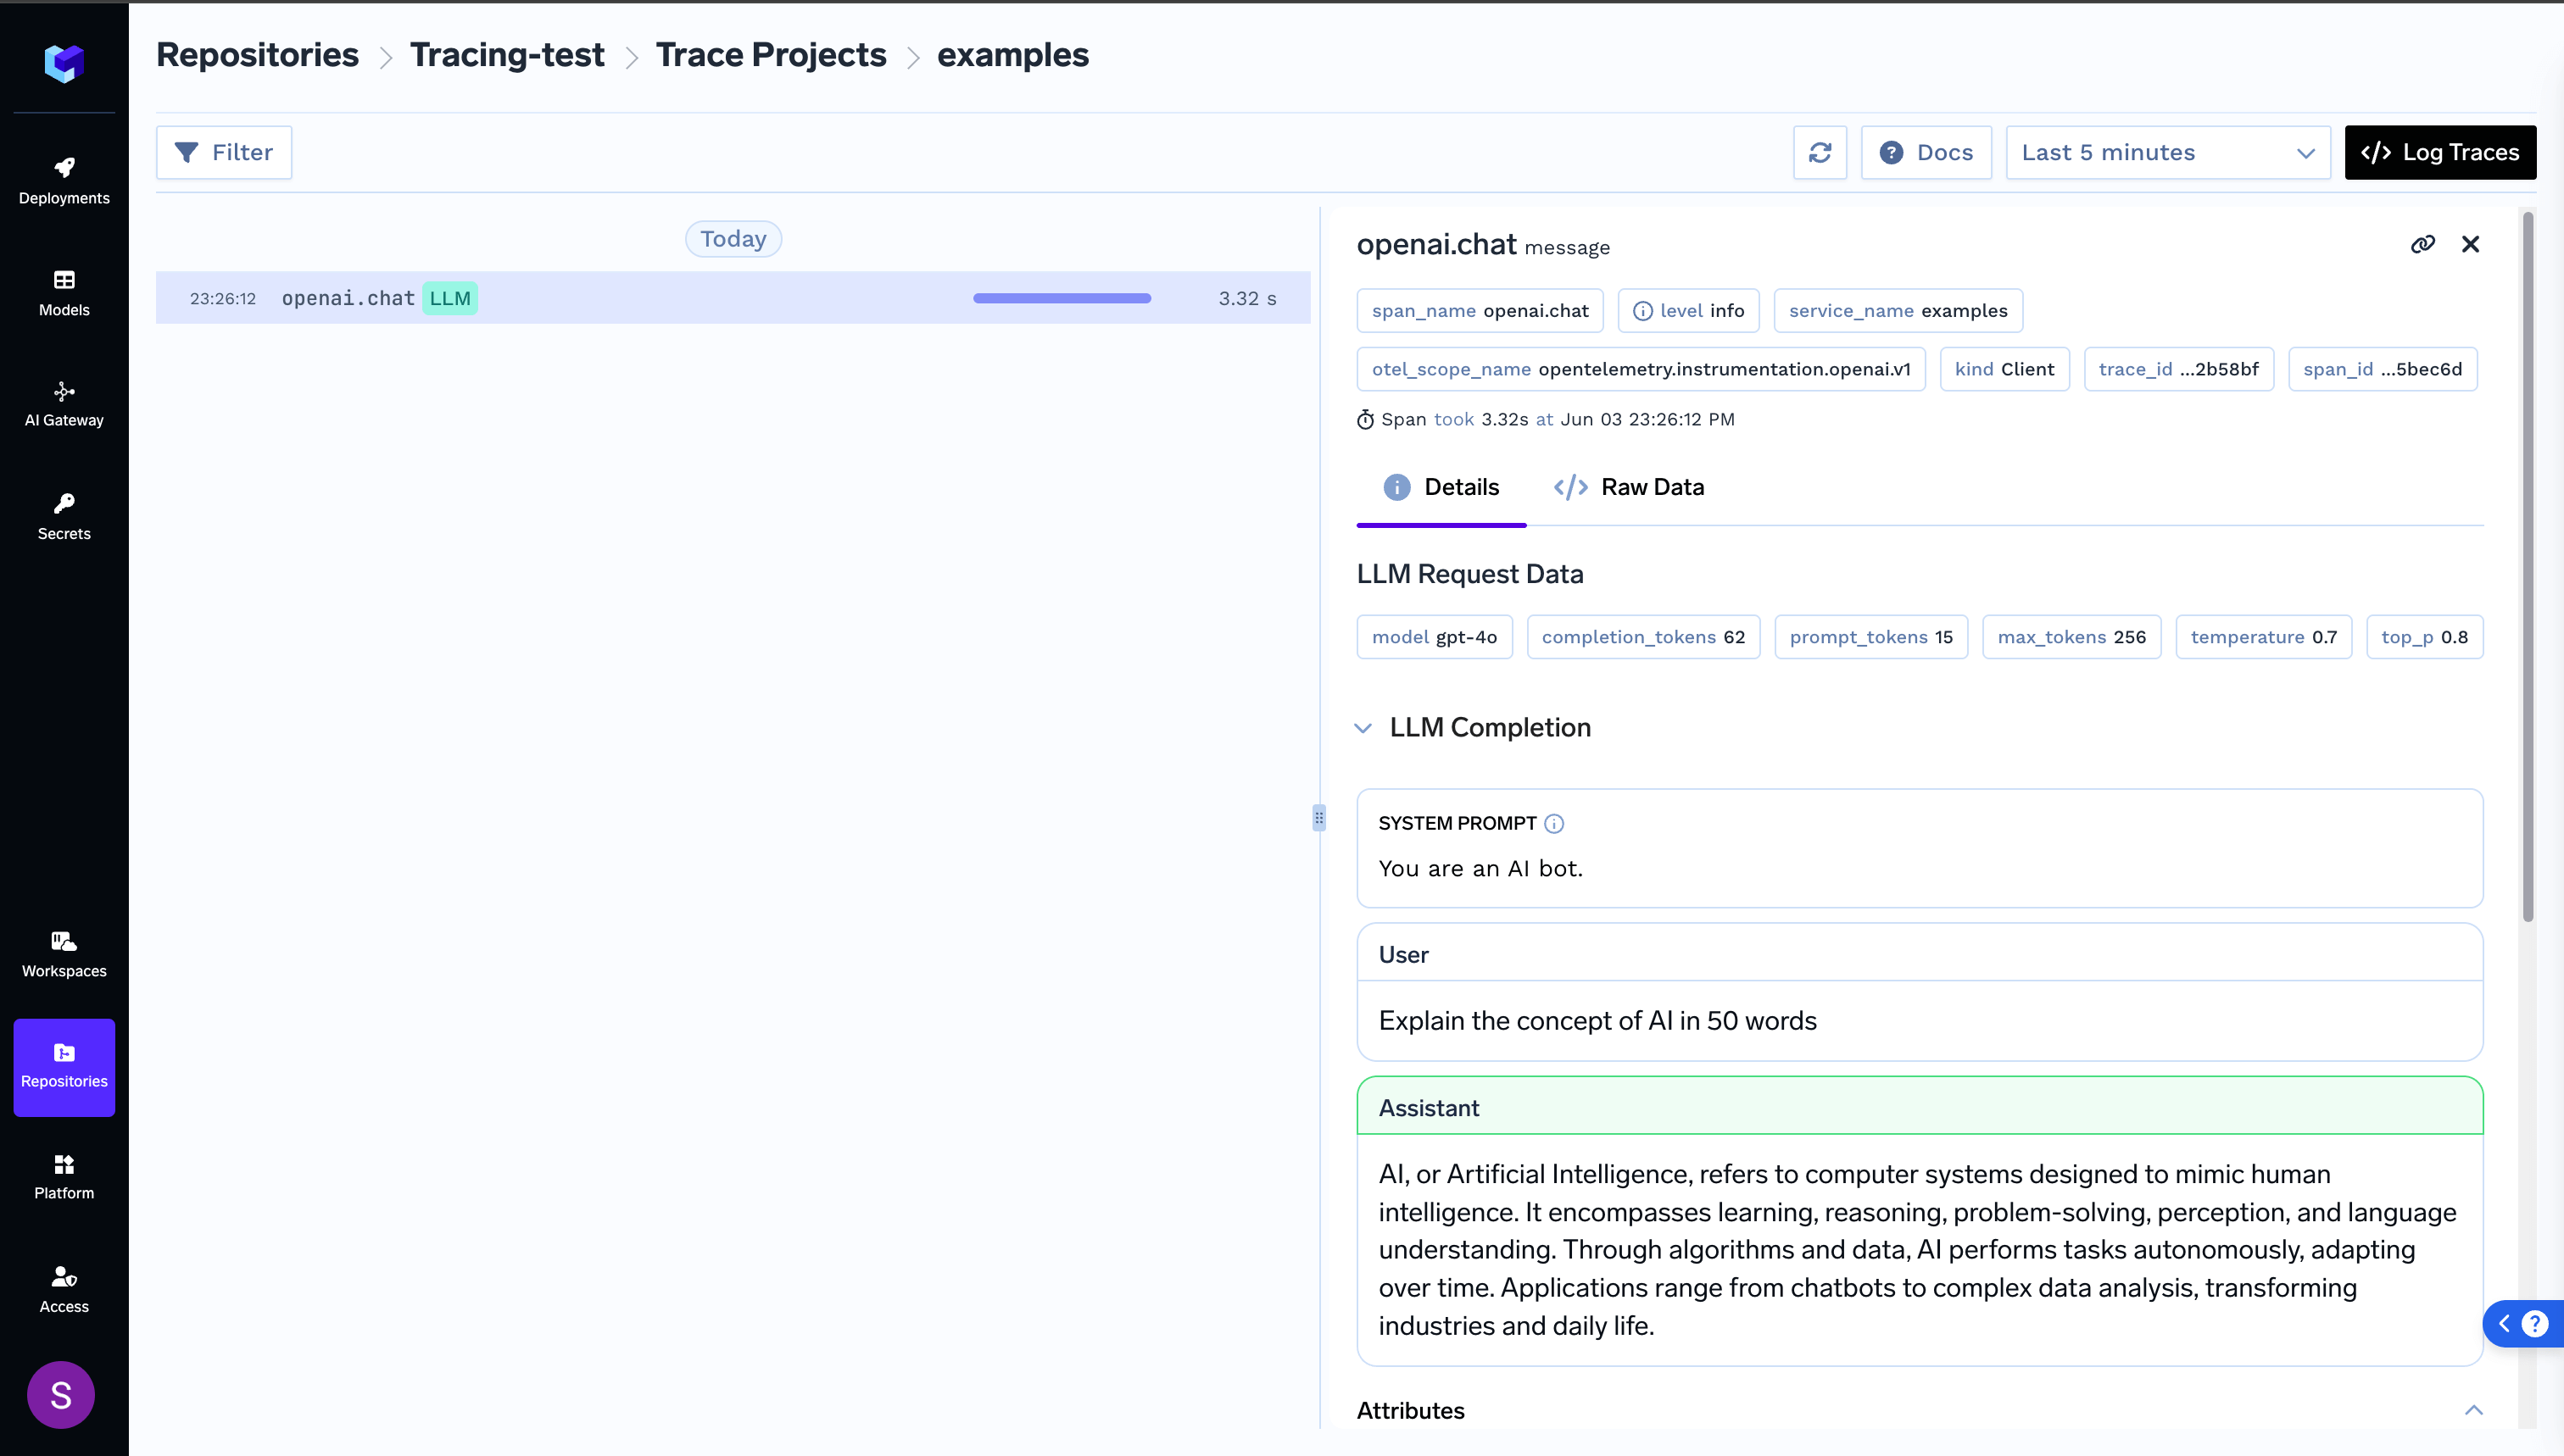This screenshot has width=2564, height=1456.
Task: Click the temperature 0.7 chip
Action: coord(2263,637)
